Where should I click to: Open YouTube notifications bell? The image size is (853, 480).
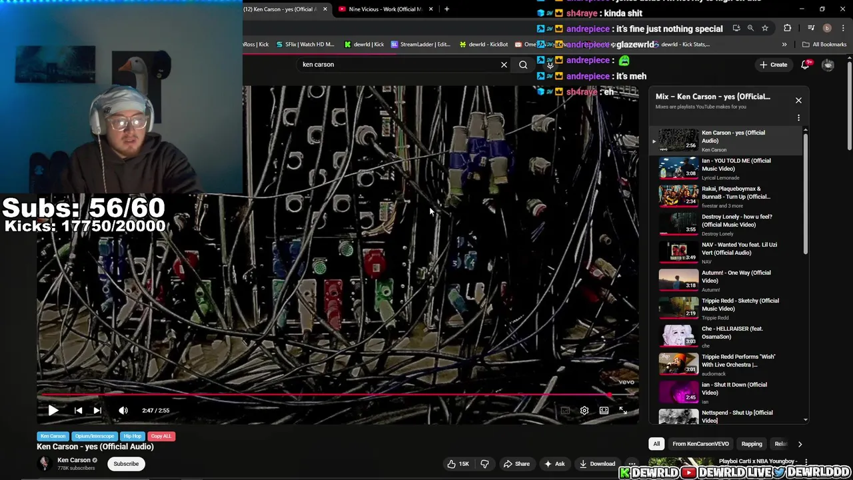click(x=805, y=65)
